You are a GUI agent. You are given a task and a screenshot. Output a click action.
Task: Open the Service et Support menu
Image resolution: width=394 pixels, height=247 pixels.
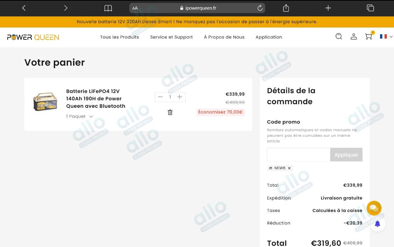click(171, 37)
